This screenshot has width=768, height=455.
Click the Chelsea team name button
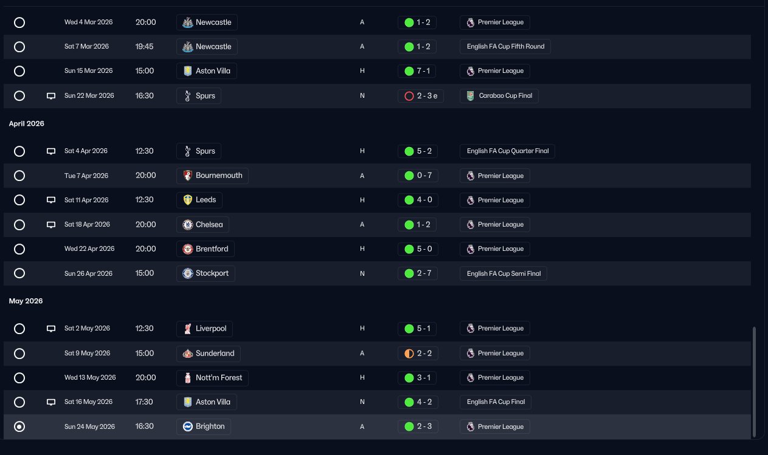(203, 225)
